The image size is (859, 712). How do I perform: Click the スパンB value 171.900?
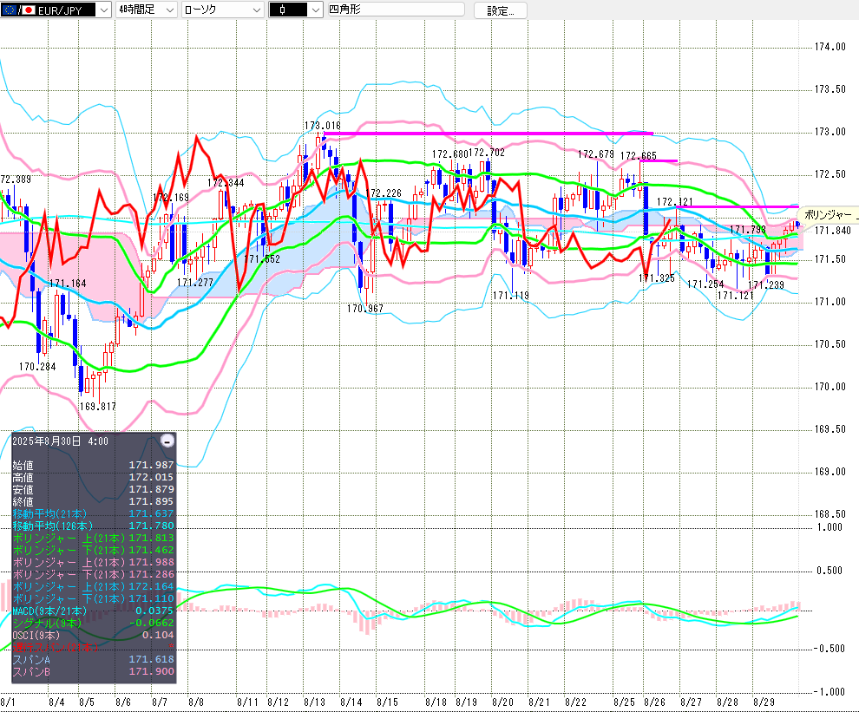(151, 671)
